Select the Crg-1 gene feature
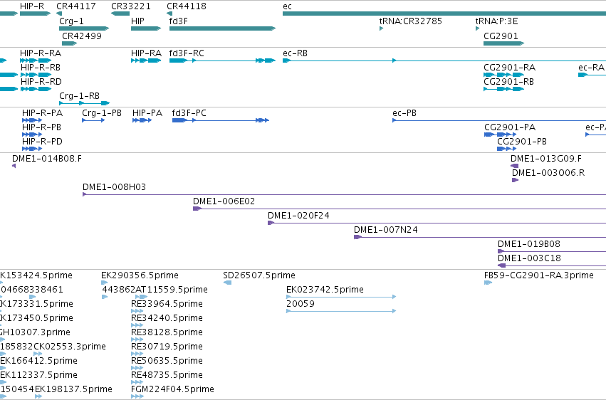606x400 pixels. 84,28
